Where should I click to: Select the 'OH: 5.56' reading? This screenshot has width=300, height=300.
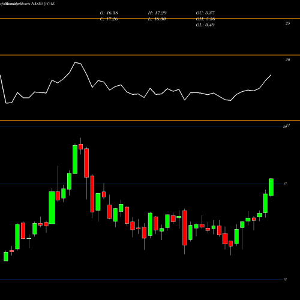coord(205,19)
